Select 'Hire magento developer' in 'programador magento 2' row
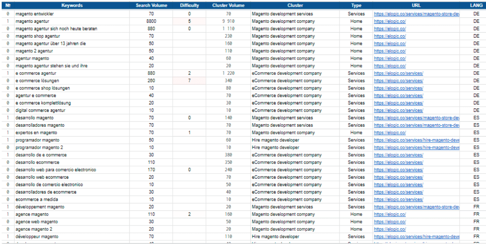 pyautogui.click(x=276, y=147)
